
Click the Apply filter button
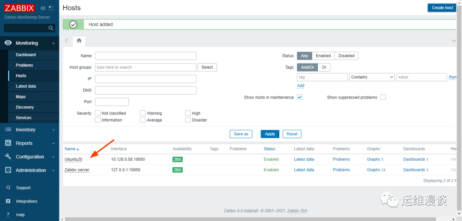pos(270,134)
